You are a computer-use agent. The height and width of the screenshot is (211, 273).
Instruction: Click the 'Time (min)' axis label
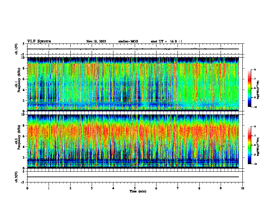tap(138, 191)
